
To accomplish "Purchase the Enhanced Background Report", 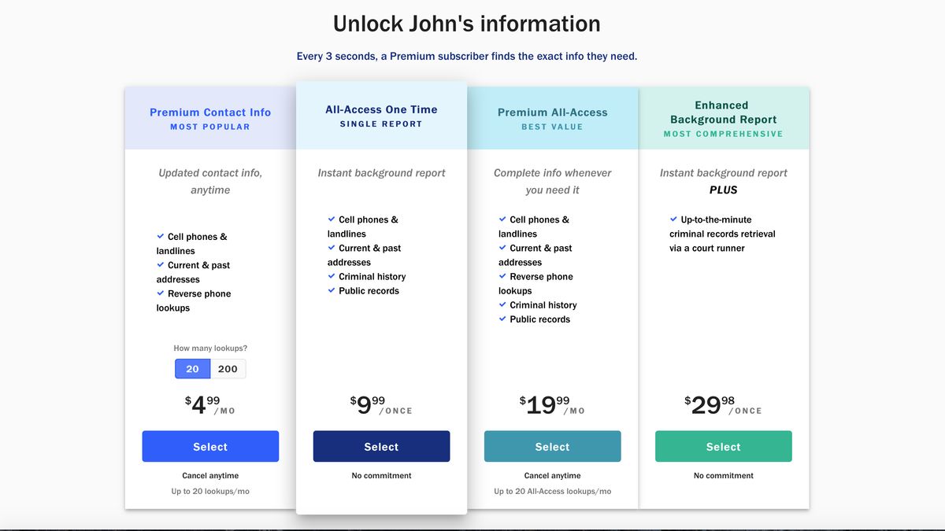I will 723,446.
